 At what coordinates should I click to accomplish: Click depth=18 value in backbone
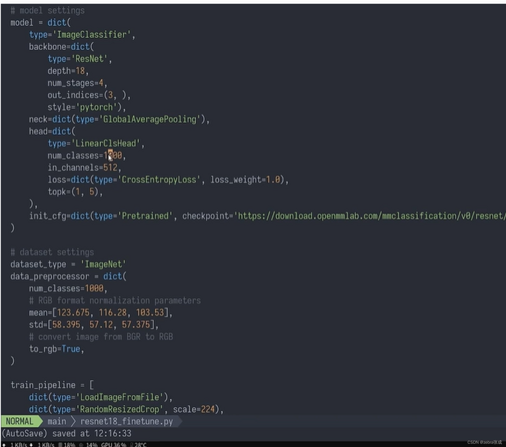pos(80,71)
